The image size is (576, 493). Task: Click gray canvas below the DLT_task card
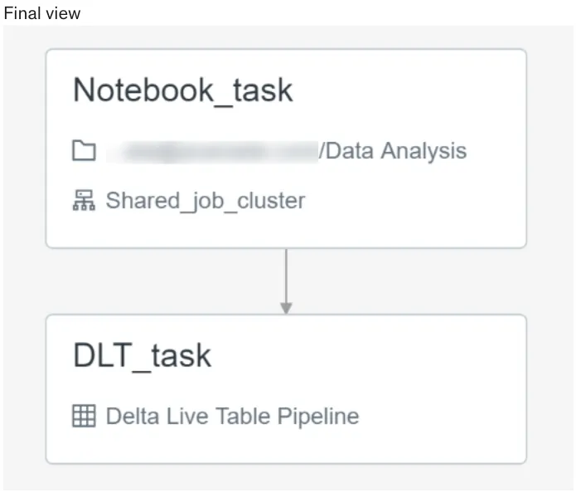(286, 476)
